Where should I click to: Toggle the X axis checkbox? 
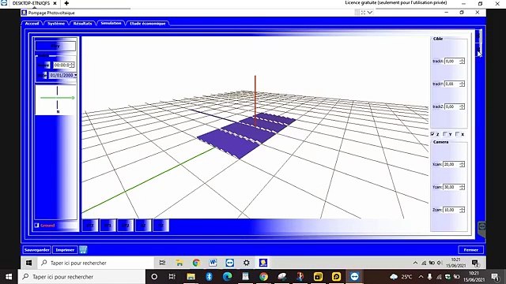pos(457,134)
